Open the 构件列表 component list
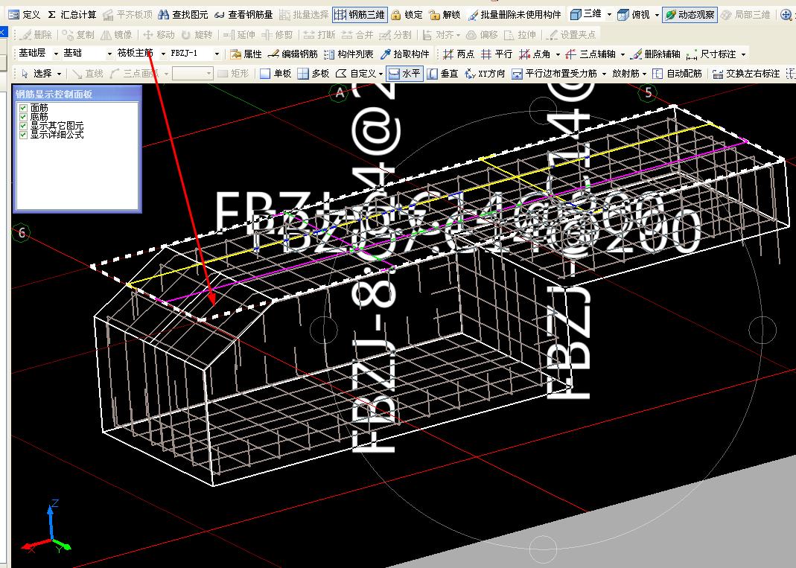The width and height of the screenshot is (796, 568). (348, 54)
